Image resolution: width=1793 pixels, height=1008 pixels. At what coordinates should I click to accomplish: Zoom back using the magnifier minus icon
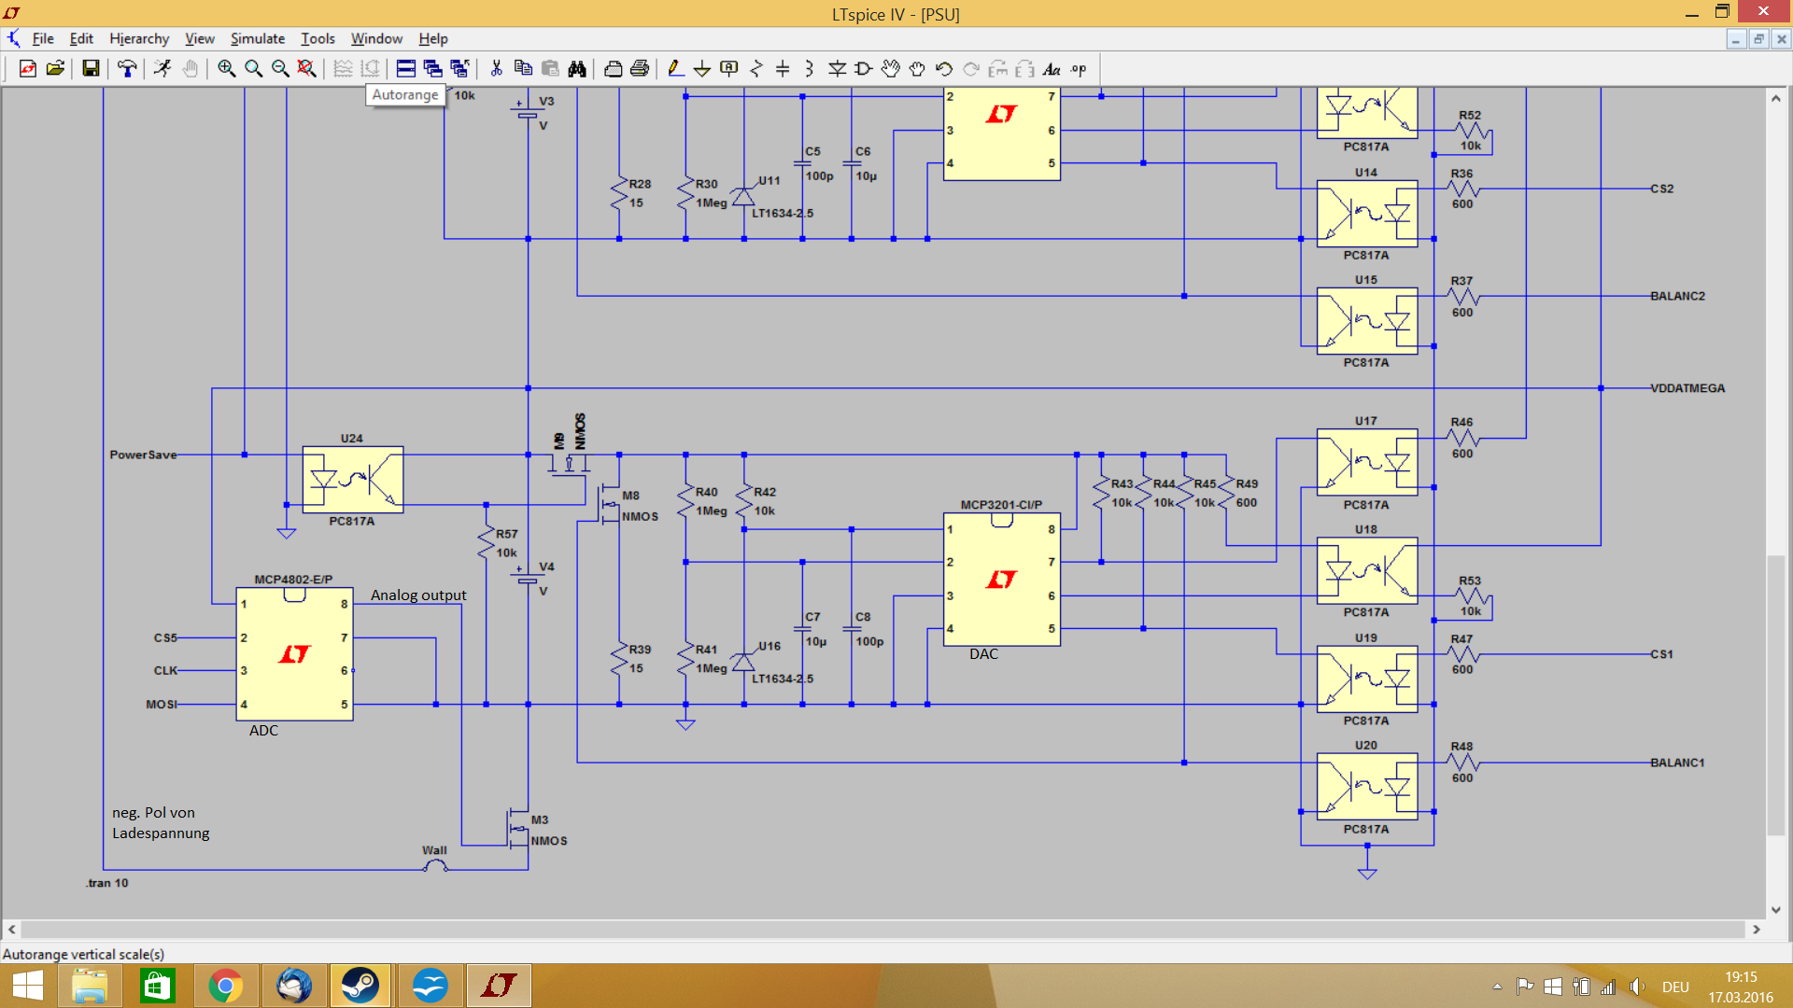pyautogui.click(x=280, y=68)
